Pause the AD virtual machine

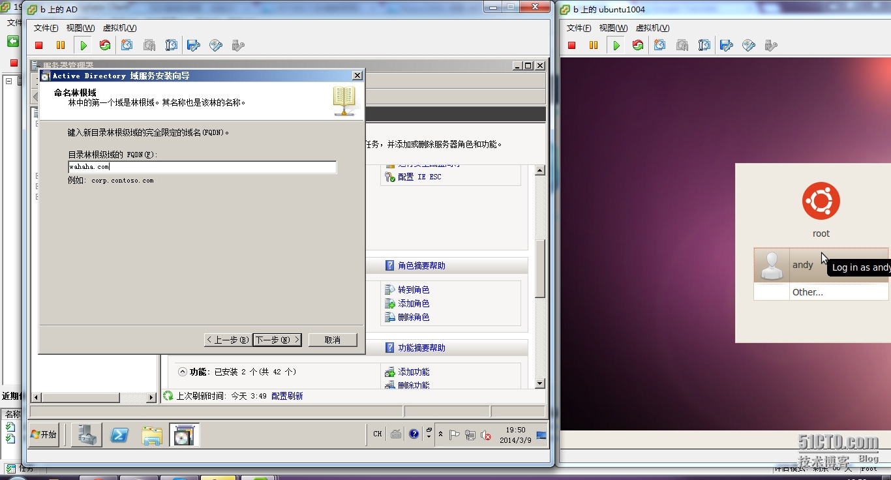click(61, 45)
